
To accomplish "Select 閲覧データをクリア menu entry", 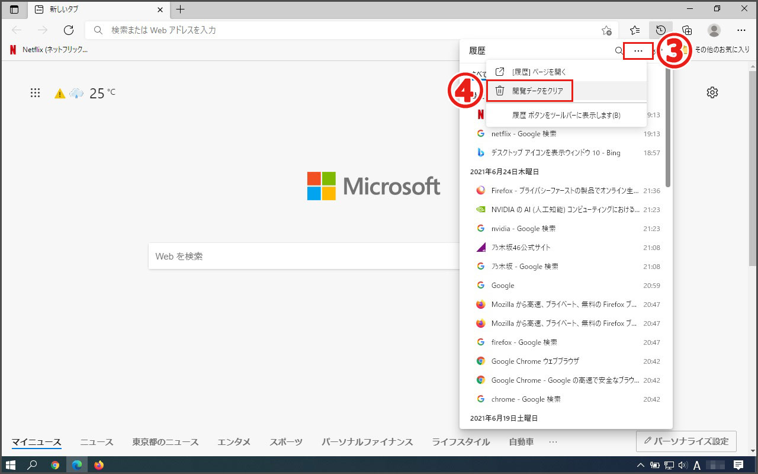I will click(566, 91).
